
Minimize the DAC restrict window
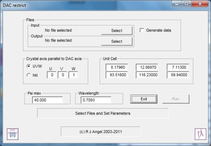177,4
